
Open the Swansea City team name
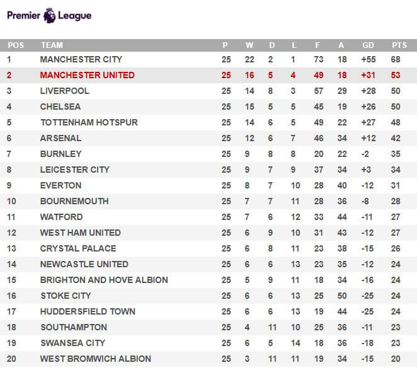pos(73,343)
